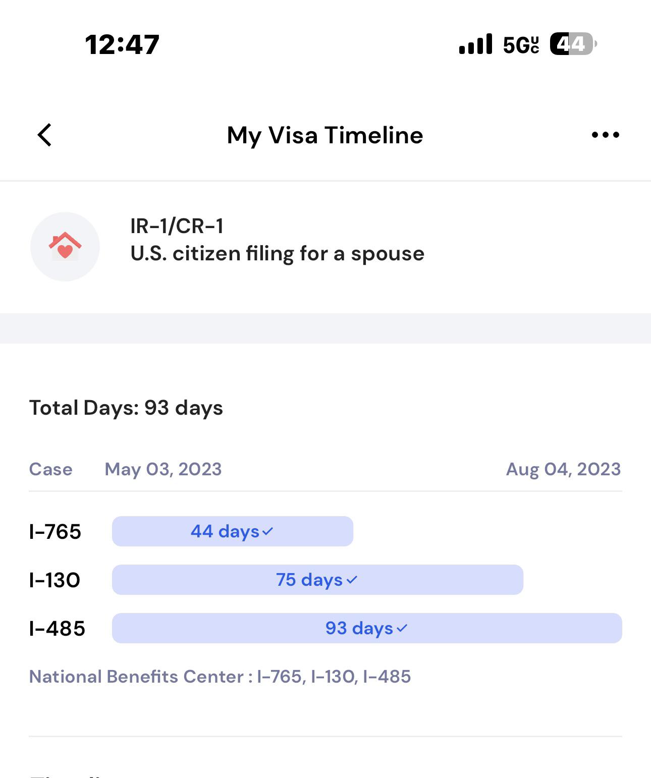Viewport: 651px width, 778px height.
Task: Tap the 12:47 clock in status bar
Action: click(122, 44)
